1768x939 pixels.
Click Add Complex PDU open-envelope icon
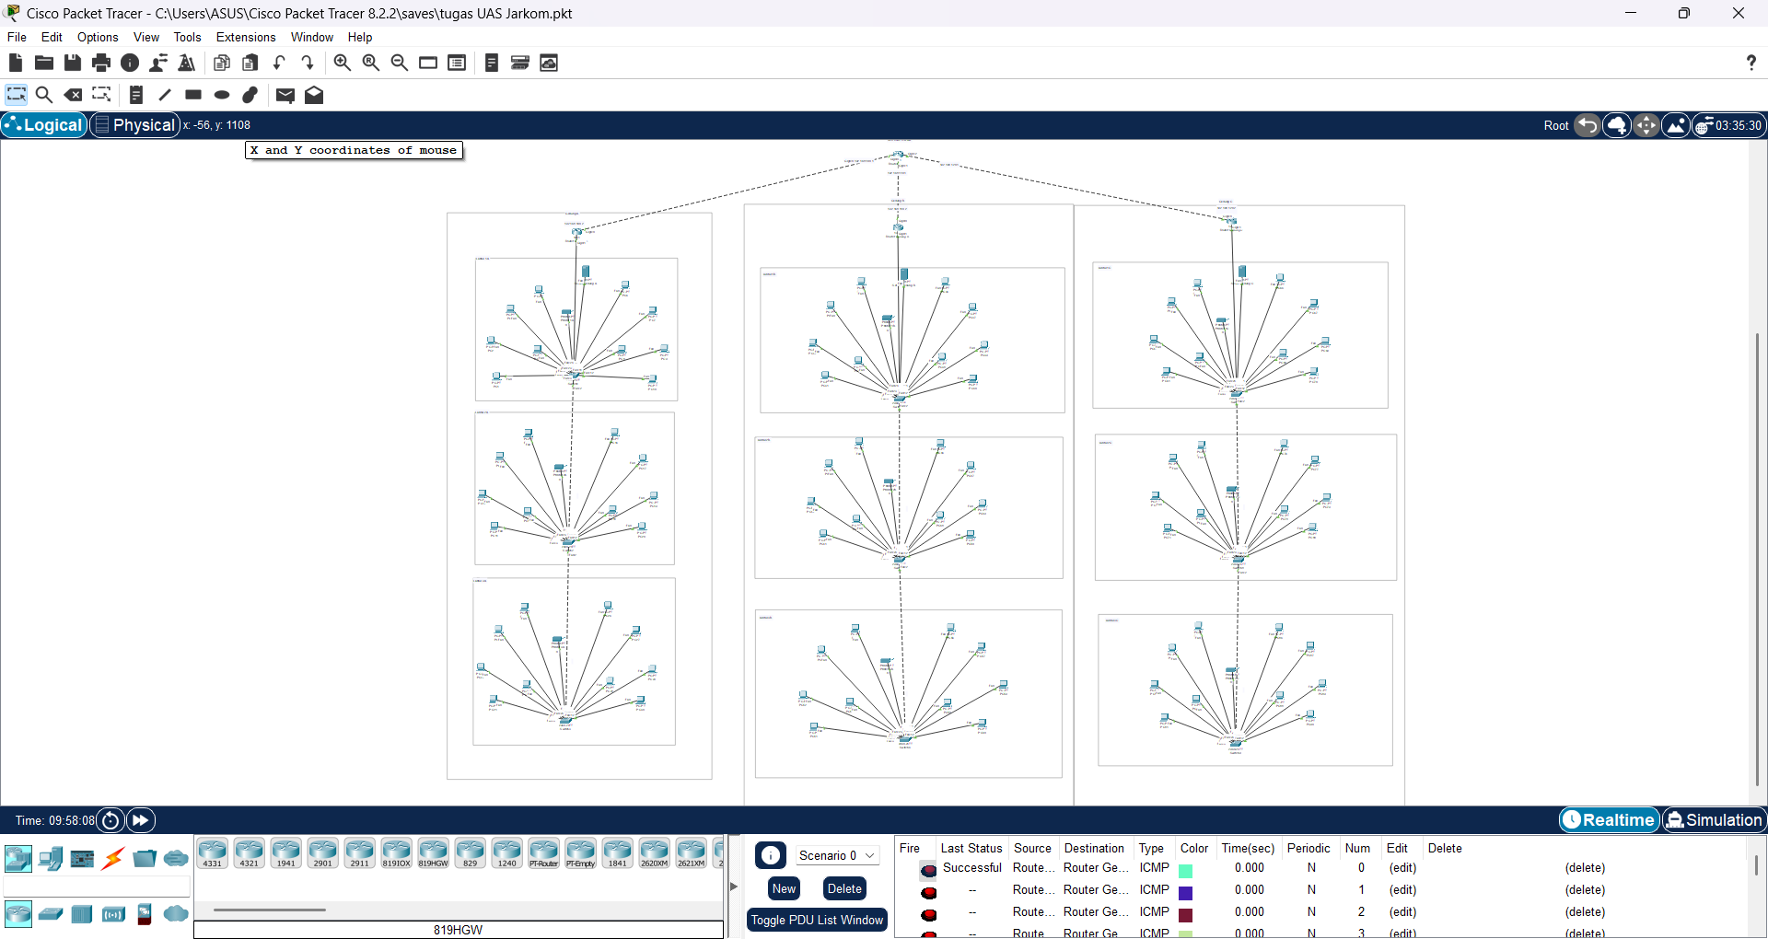click(x=314, y=95)
